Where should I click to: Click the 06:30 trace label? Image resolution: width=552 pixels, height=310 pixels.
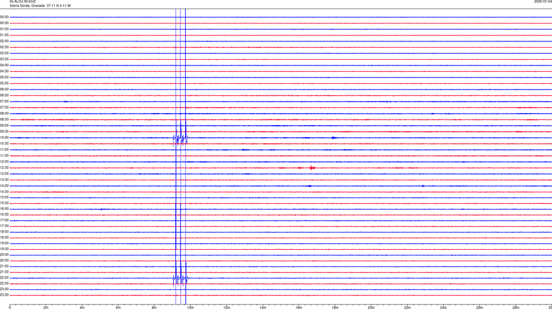pos(4,95)
